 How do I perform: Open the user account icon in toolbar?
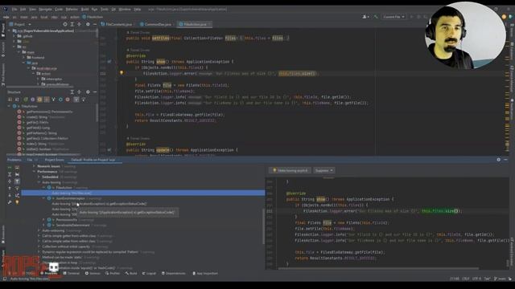[365, 17]
